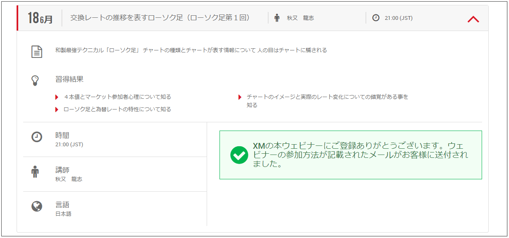Click the clock icon beside 21:00 (JST) in header
509x238 pixels.
[x=376, y=18]
